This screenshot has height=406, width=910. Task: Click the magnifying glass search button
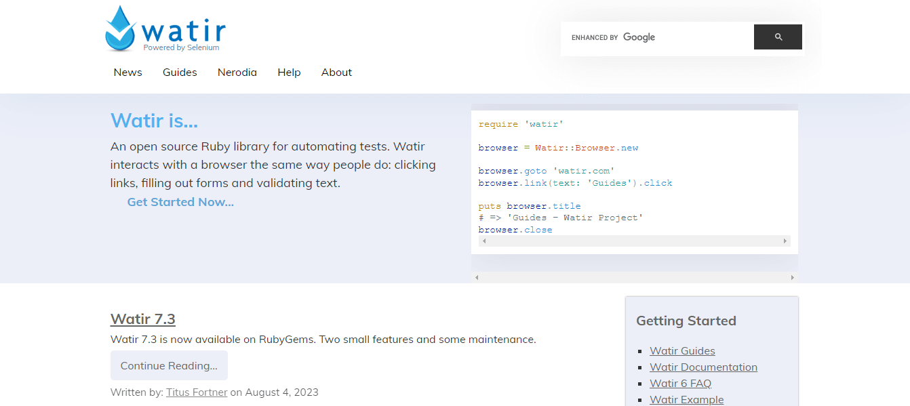point(778,37)
